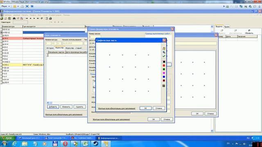
Task: Select the dark red color swatch
Action: [164, 80]
